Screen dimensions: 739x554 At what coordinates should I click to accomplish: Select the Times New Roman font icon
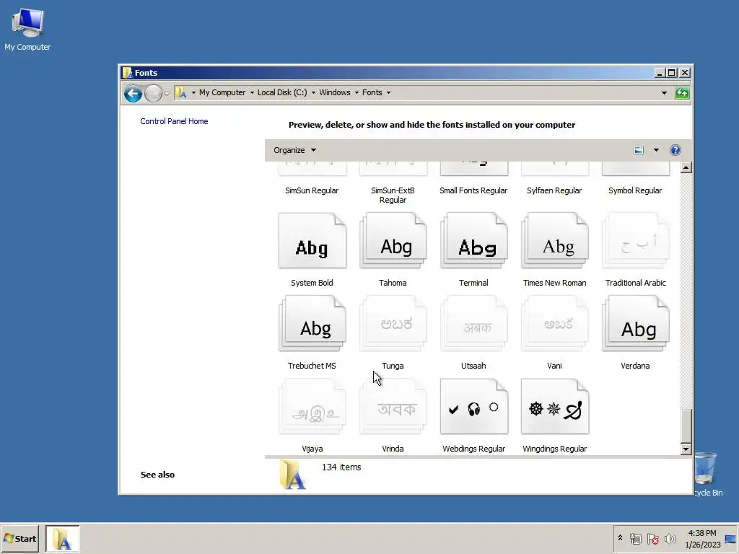[x=555, y=241]
